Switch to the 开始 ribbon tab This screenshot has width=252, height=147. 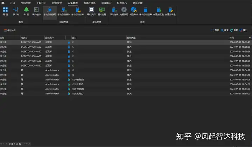[x=12, y=3]
